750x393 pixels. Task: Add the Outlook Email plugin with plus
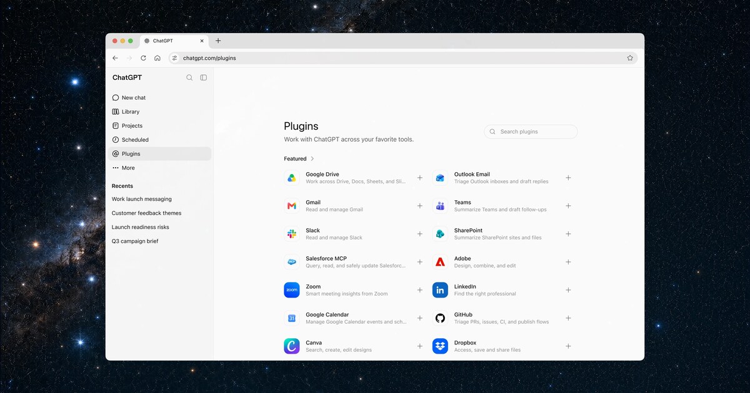pyautogui.click(x=568, y=178)
